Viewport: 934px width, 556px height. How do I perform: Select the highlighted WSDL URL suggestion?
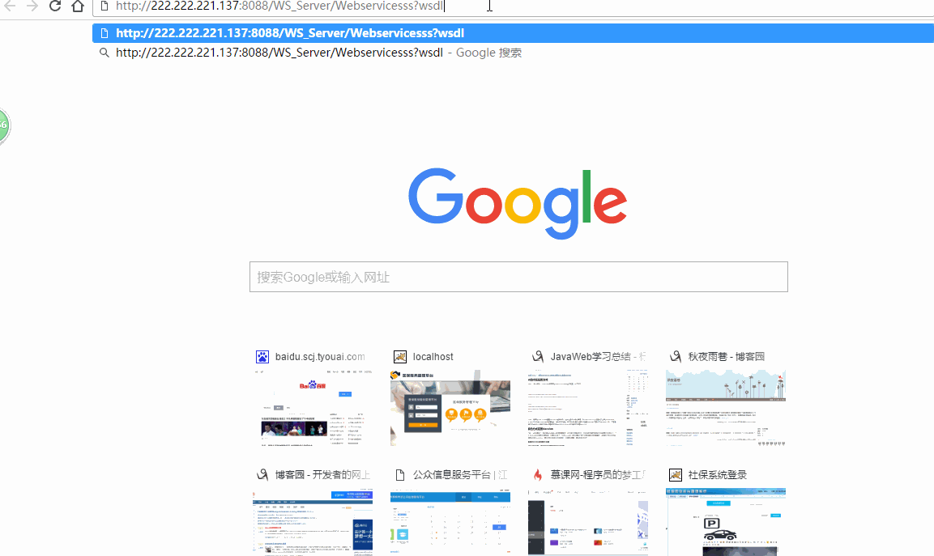pos(513,33)
